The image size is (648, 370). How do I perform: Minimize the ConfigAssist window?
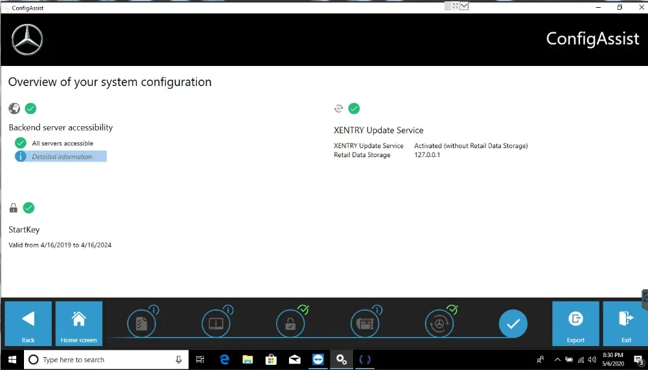coord(598,7)
